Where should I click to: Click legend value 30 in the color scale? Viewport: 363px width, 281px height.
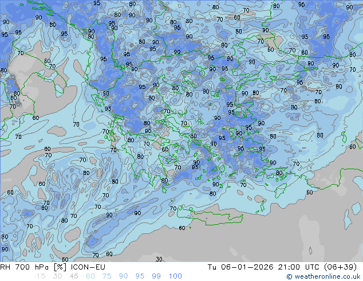[57, 276]
